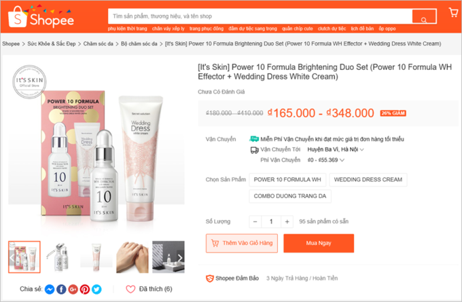Toggle the heart Đã thích like icon
The height and width of the screenshot is (302, 462).
pyautogui.click(x=130, y=289)
